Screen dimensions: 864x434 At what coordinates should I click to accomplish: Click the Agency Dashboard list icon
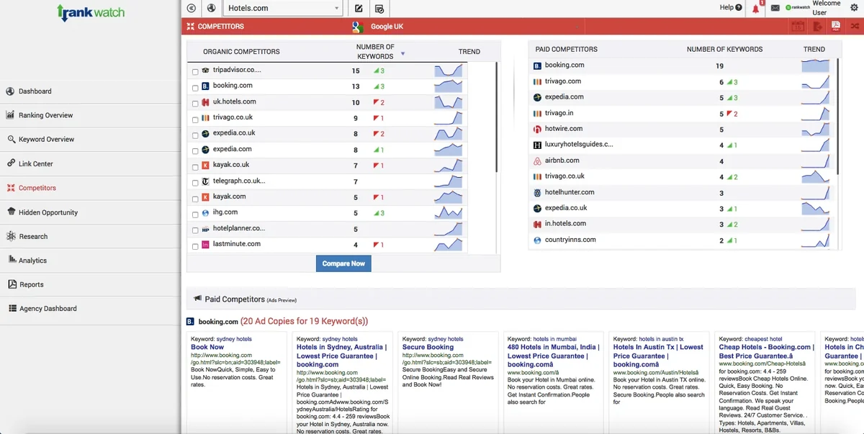12,308
